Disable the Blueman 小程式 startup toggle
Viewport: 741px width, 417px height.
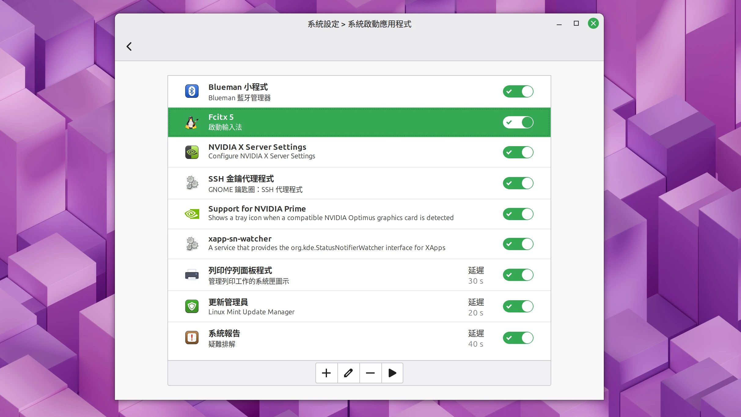518,91
